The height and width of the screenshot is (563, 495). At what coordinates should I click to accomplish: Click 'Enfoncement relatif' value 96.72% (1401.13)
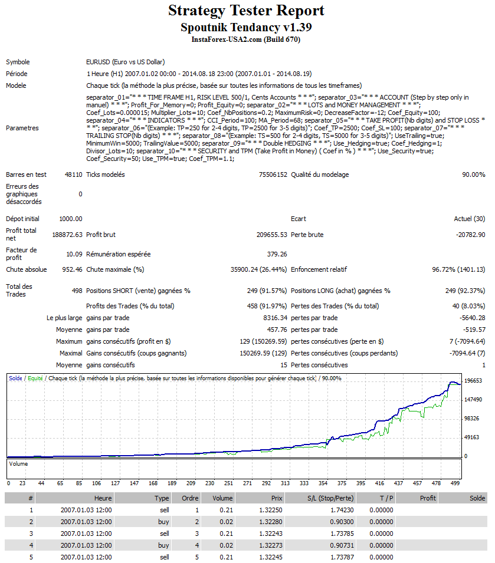(458, 269)
